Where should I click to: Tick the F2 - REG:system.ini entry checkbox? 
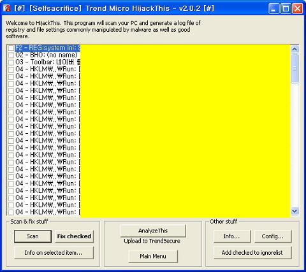tap(11, 48)
